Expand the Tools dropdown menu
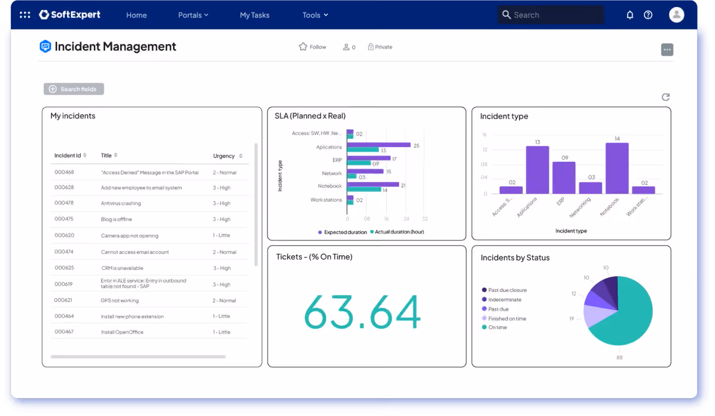This screenshot has height=416, width=715. tap(315, 15)
